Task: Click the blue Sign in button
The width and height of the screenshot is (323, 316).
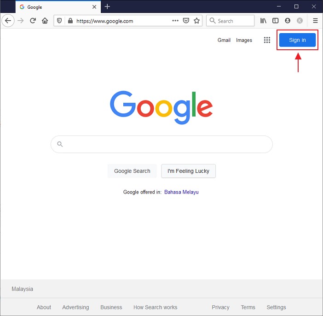Action: tap(297, 40)
